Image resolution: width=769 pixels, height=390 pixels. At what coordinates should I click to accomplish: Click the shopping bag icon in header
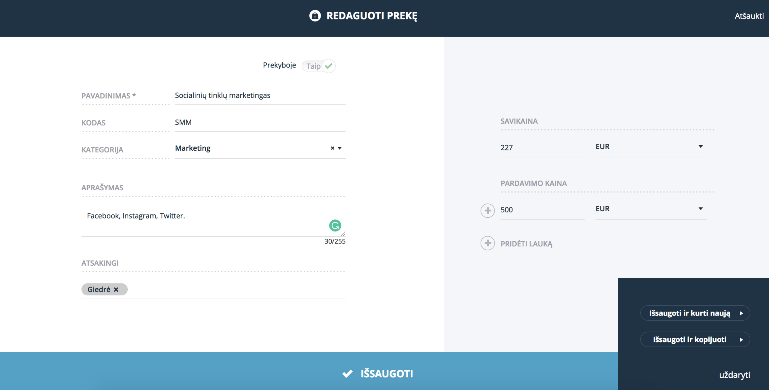pyautogui.click(x=315, y=16)
